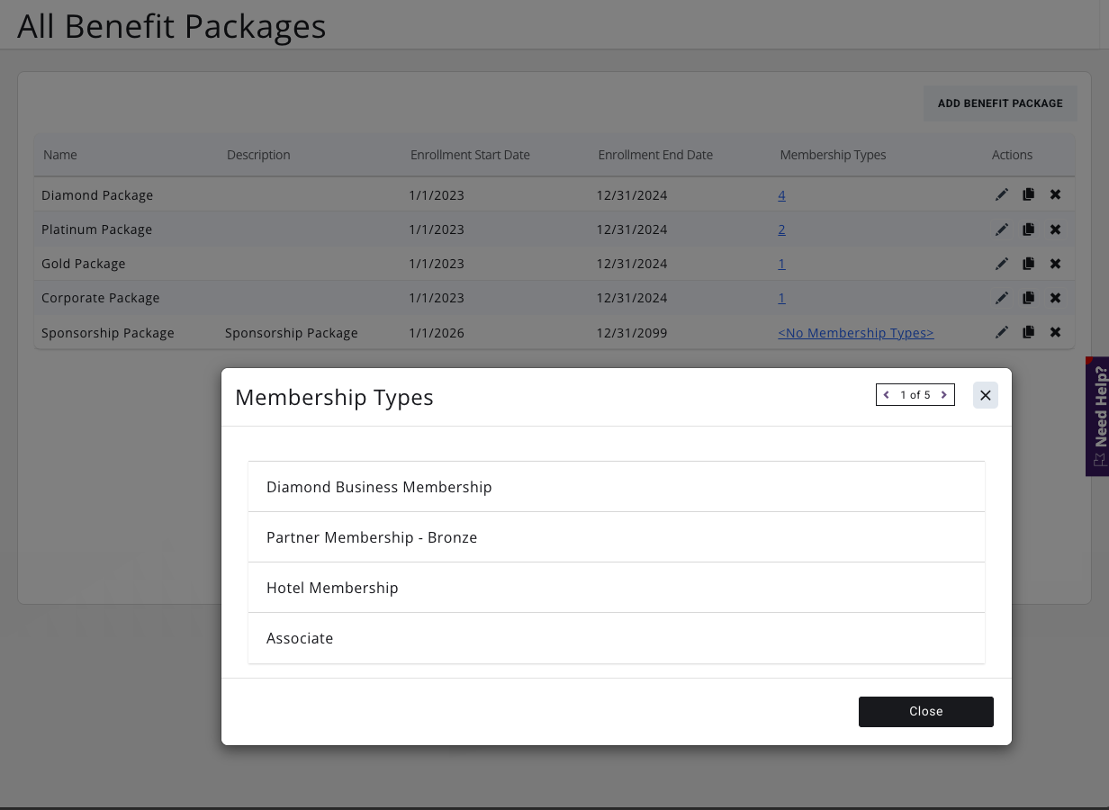Copy the Sponsorship Package row

(x=1028, y=332)
